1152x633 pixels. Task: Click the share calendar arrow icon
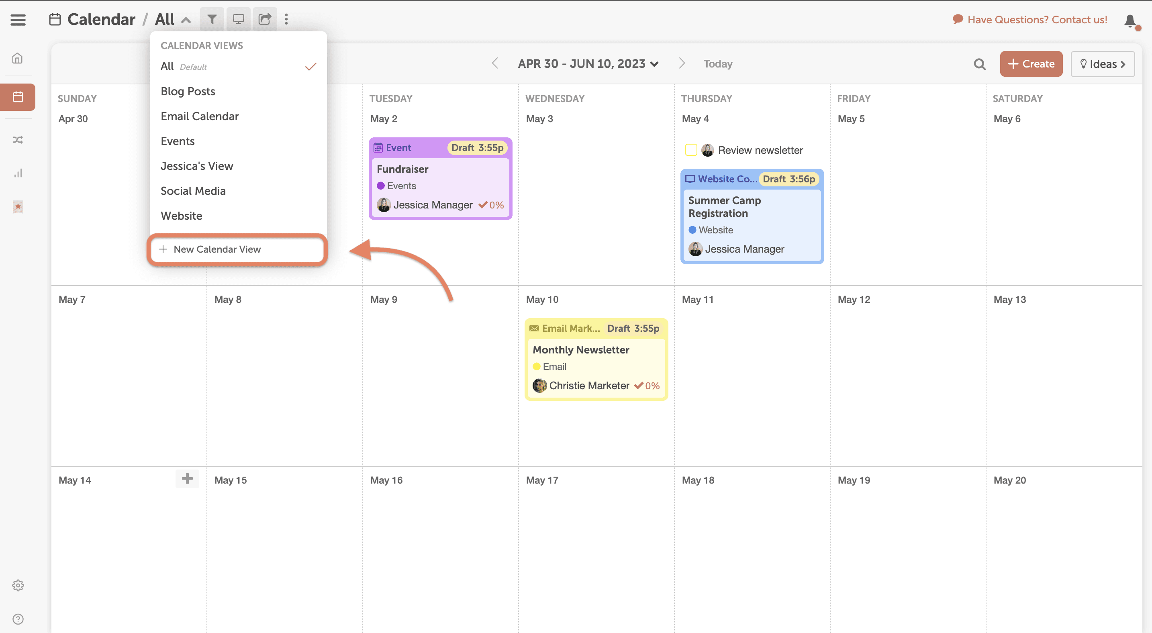pyautogui.click(x=265, y=19)
